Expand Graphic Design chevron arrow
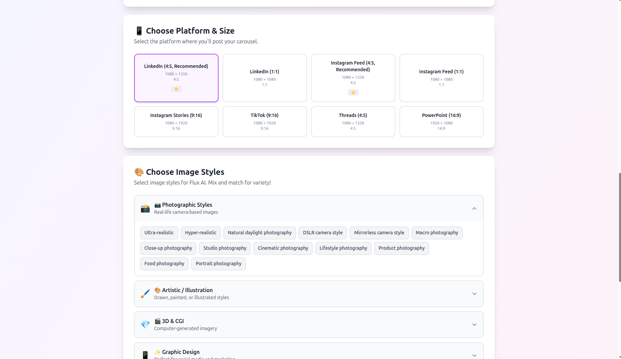The image size is (621, 359). (474, 355)
